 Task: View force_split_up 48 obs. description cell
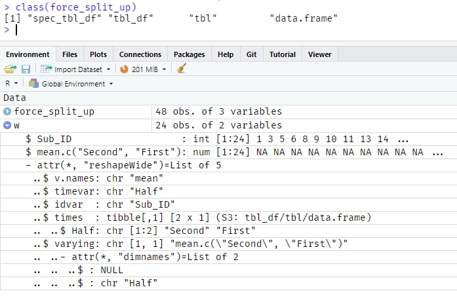click(x=218, y=111)
